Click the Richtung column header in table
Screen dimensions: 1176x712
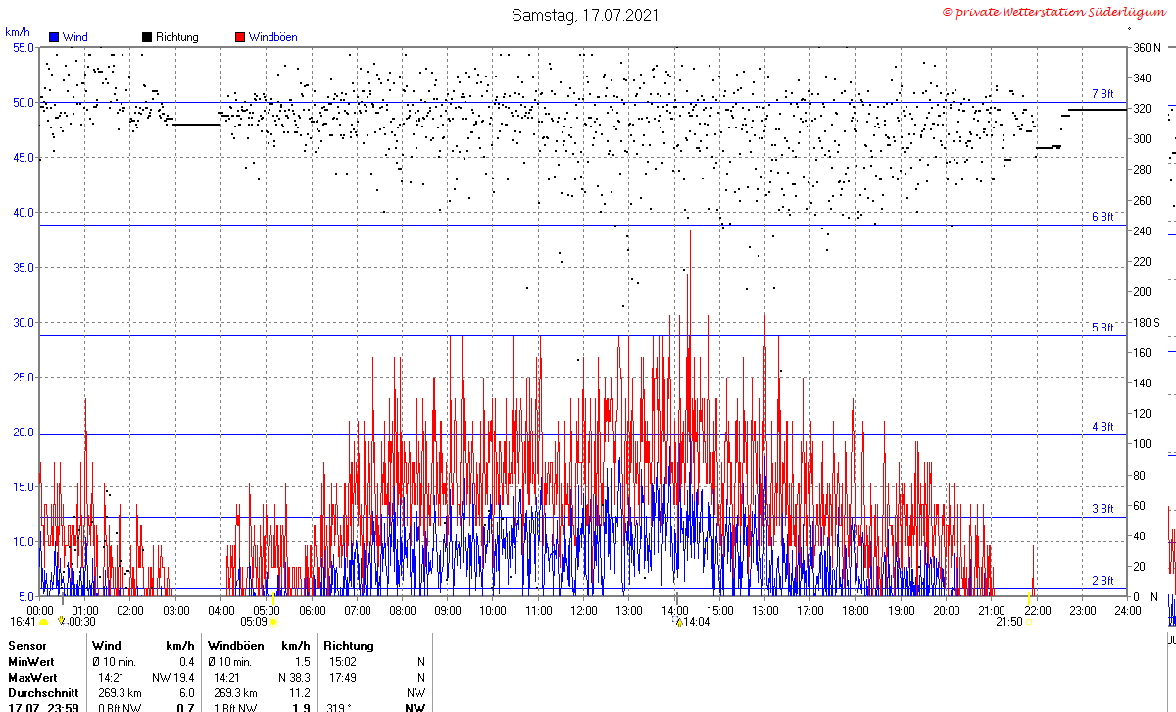click(x=349, y=646)
